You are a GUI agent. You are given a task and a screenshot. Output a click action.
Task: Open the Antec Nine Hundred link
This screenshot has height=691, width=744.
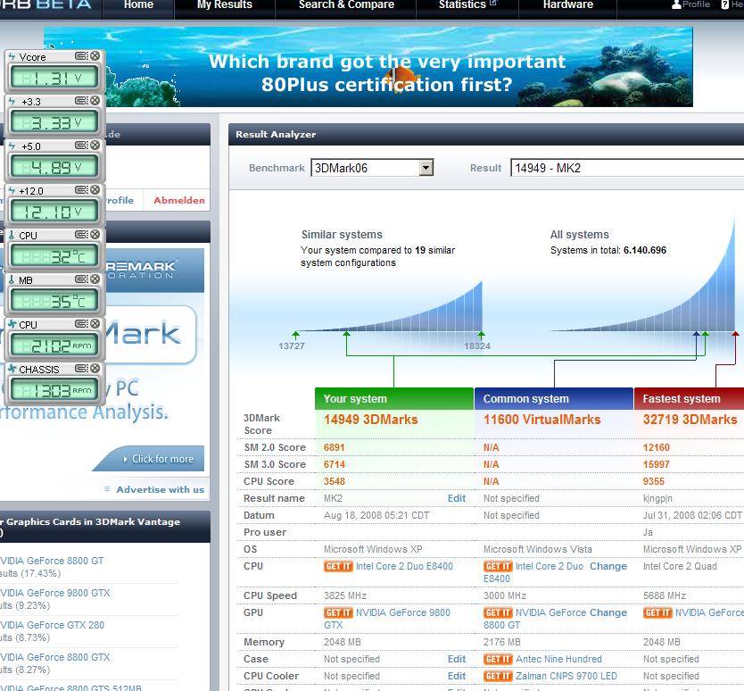click(x=558, y=659)
